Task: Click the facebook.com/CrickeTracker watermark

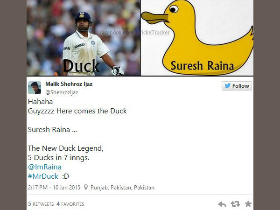Action: 135,33
